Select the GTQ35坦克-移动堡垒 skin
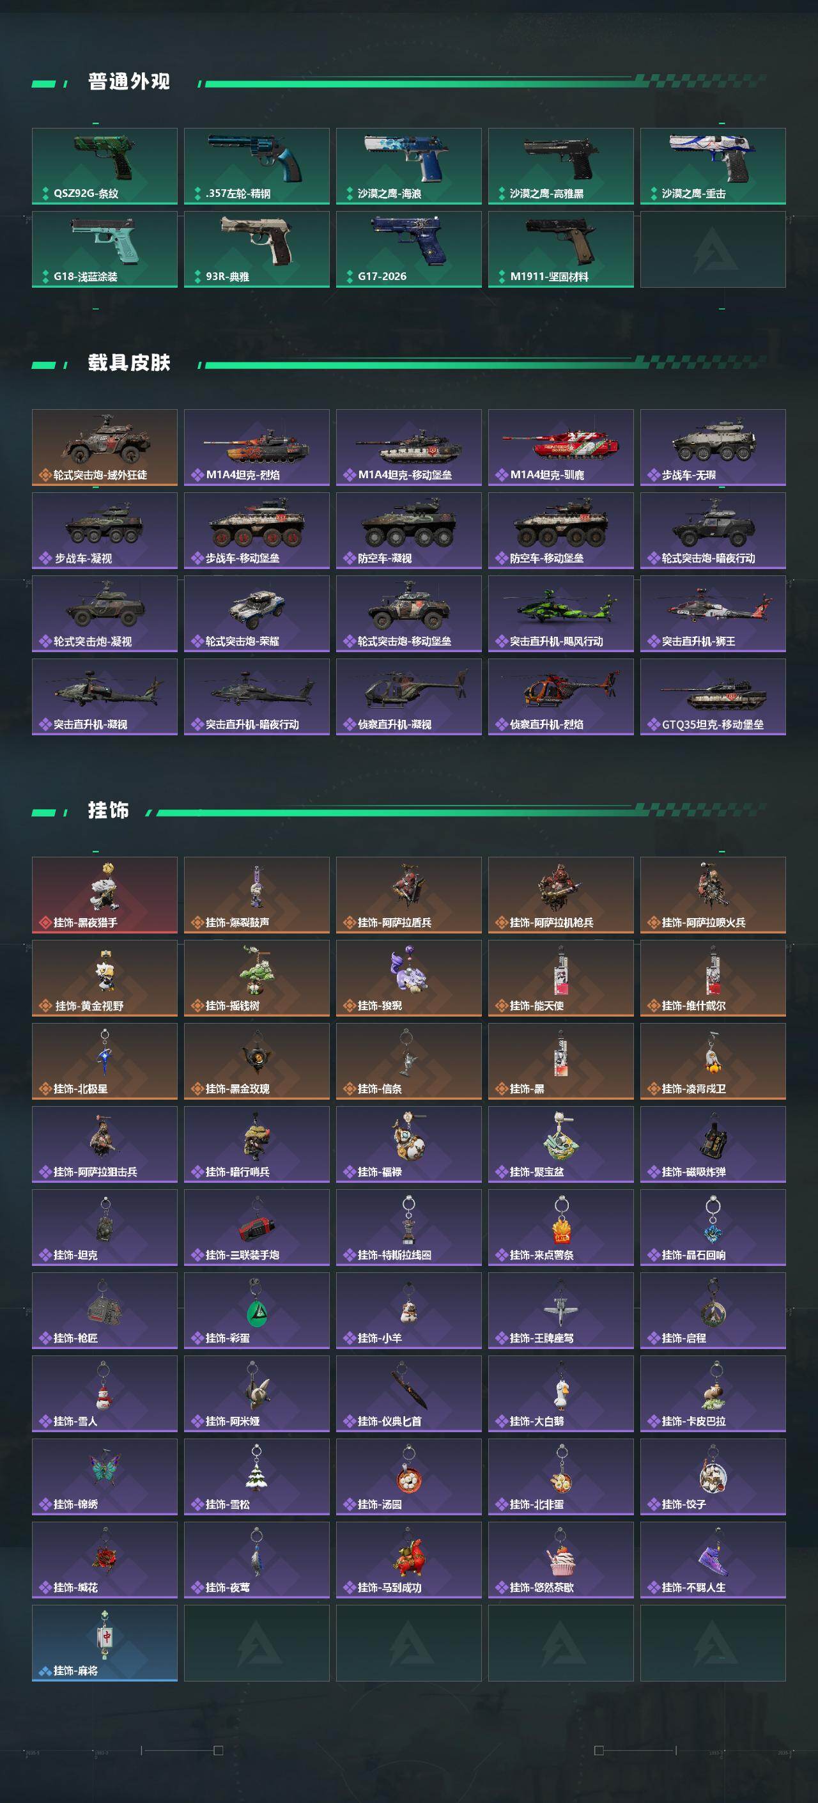Screen dimensions: 818x1803 tap(713, 697)
